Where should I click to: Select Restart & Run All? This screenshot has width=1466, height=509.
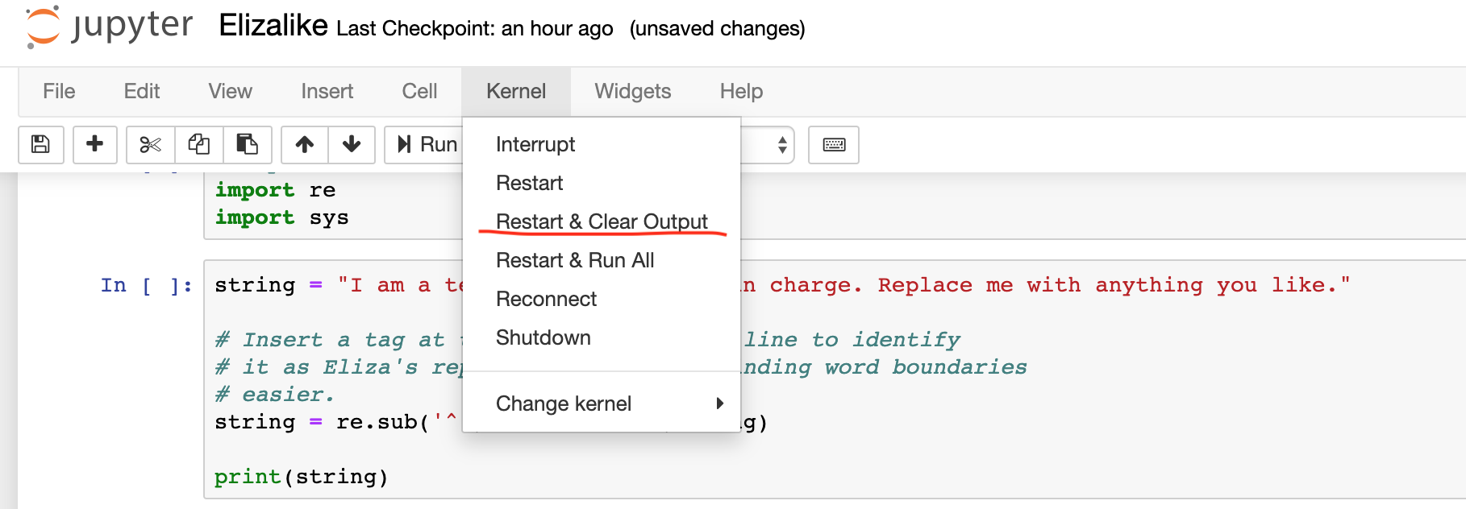(575, 259)
